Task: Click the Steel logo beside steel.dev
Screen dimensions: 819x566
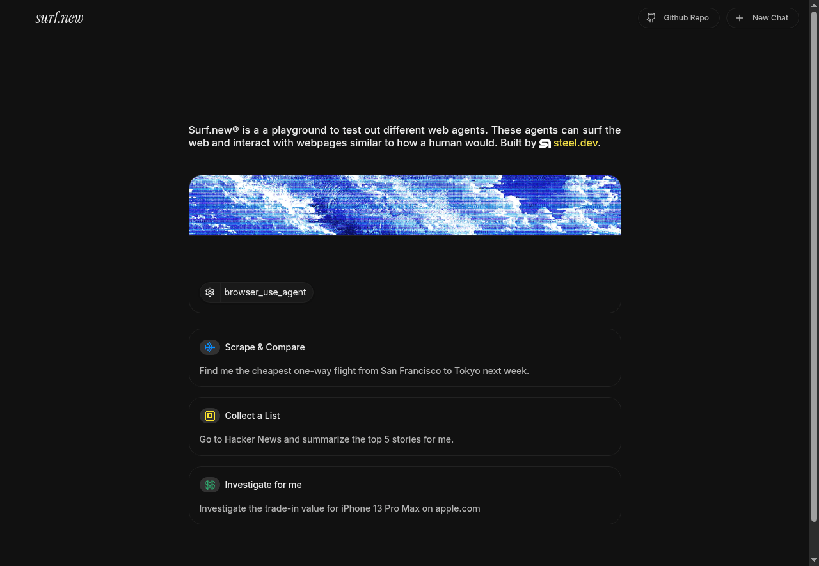Action: 545,143
